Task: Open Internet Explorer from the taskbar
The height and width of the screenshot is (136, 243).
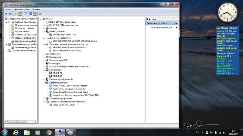Action: (16, 132)
